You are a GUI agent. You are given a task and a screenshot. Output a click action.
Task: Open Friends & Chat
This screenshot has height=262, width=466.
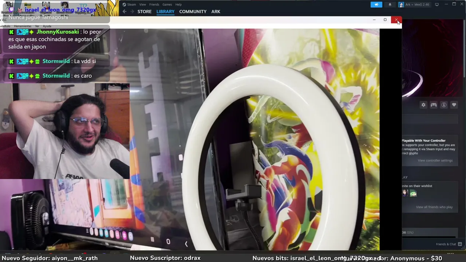[x=449, y=244]
